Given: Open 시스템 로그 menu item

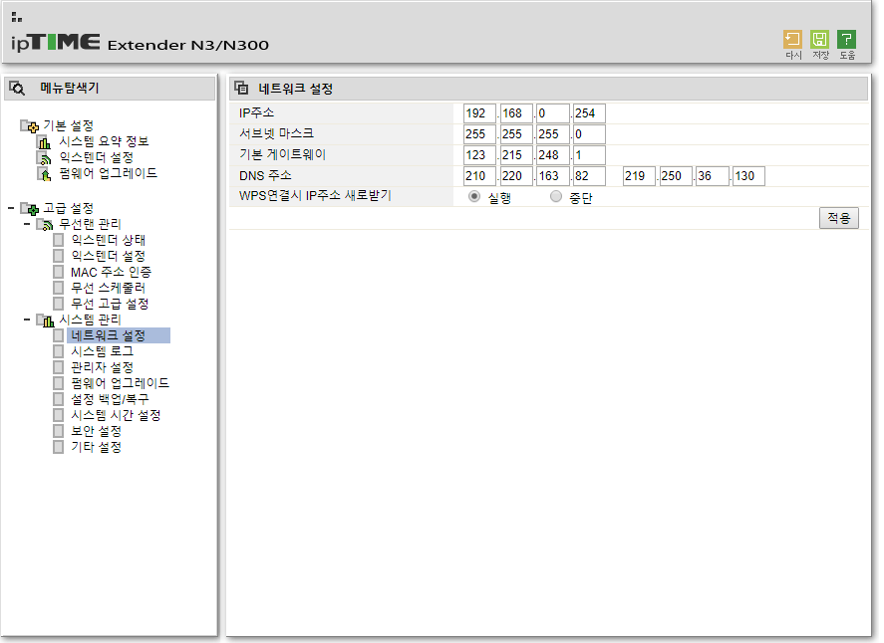Looking at the screenshot, I should [x=102, y=351].
